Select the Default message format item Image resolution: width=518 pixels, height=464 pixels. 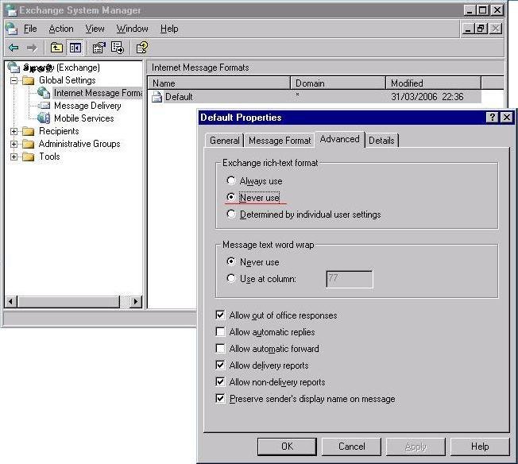pos(178,97)
